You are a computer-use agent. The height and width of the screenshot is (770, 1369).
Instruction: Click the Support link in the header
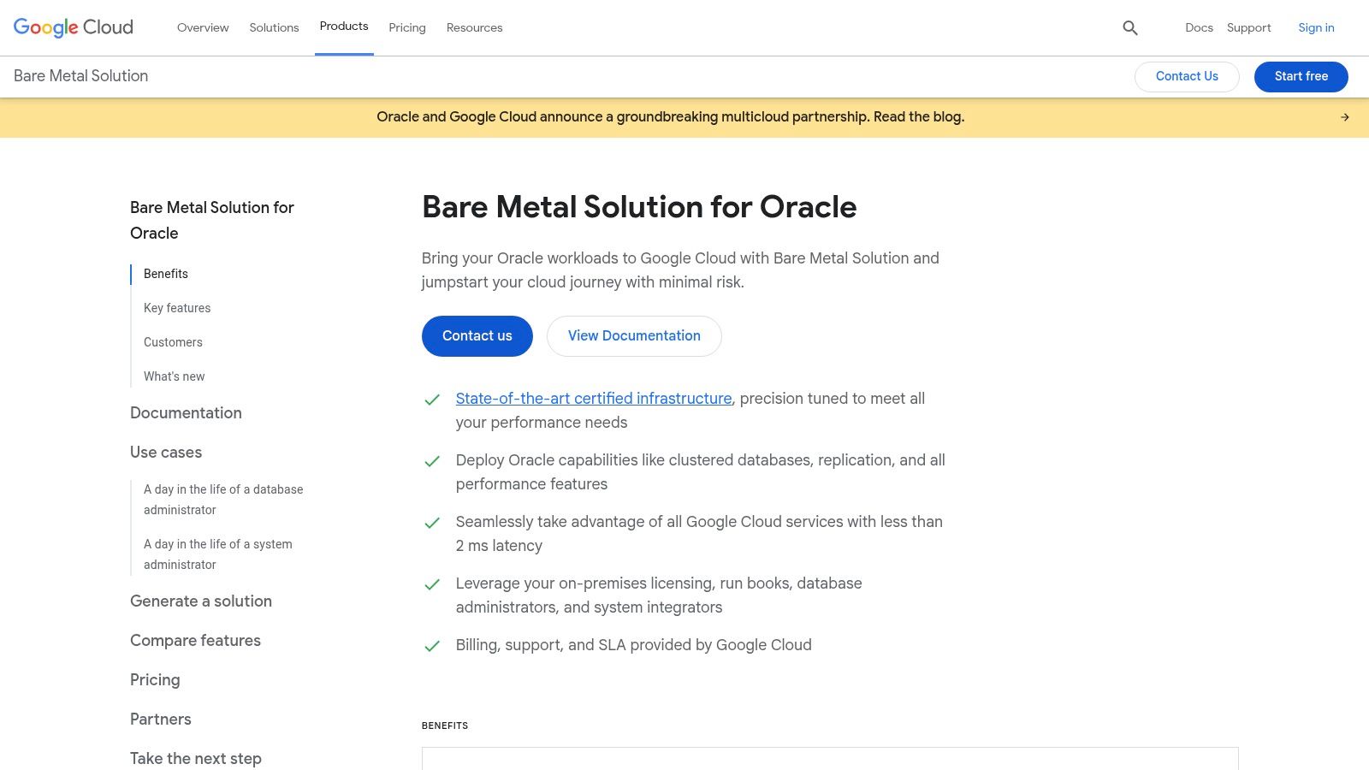tap(1248, 27)
